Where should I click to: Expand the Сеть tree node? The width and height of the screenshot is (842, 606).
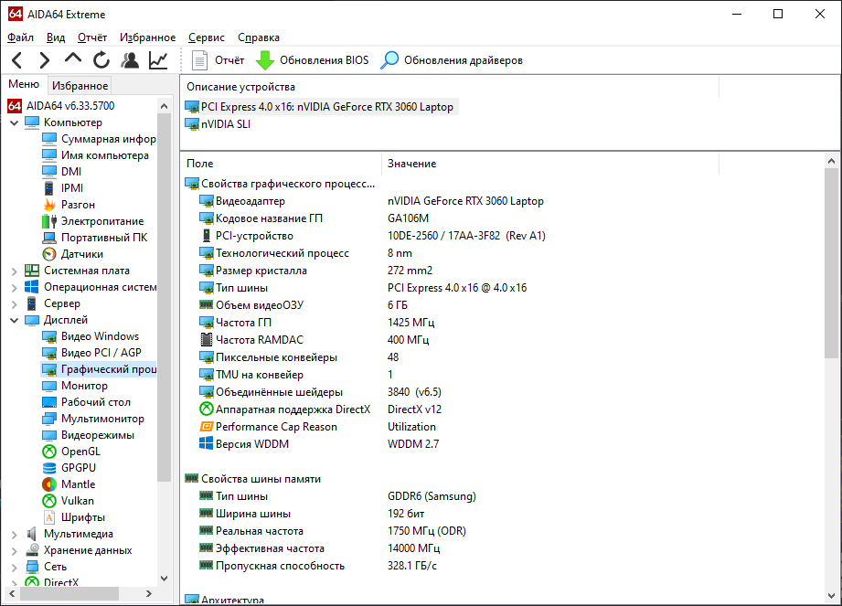pos(15,568)
